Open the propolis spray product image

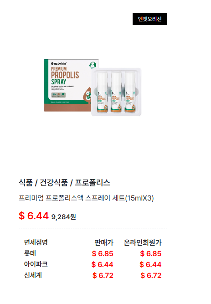[x=93, y=87]
